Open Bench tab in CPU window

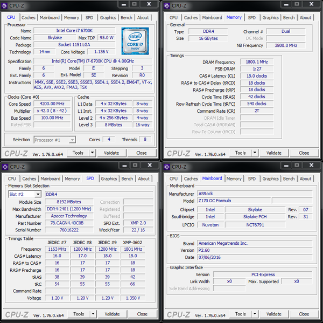127,18
